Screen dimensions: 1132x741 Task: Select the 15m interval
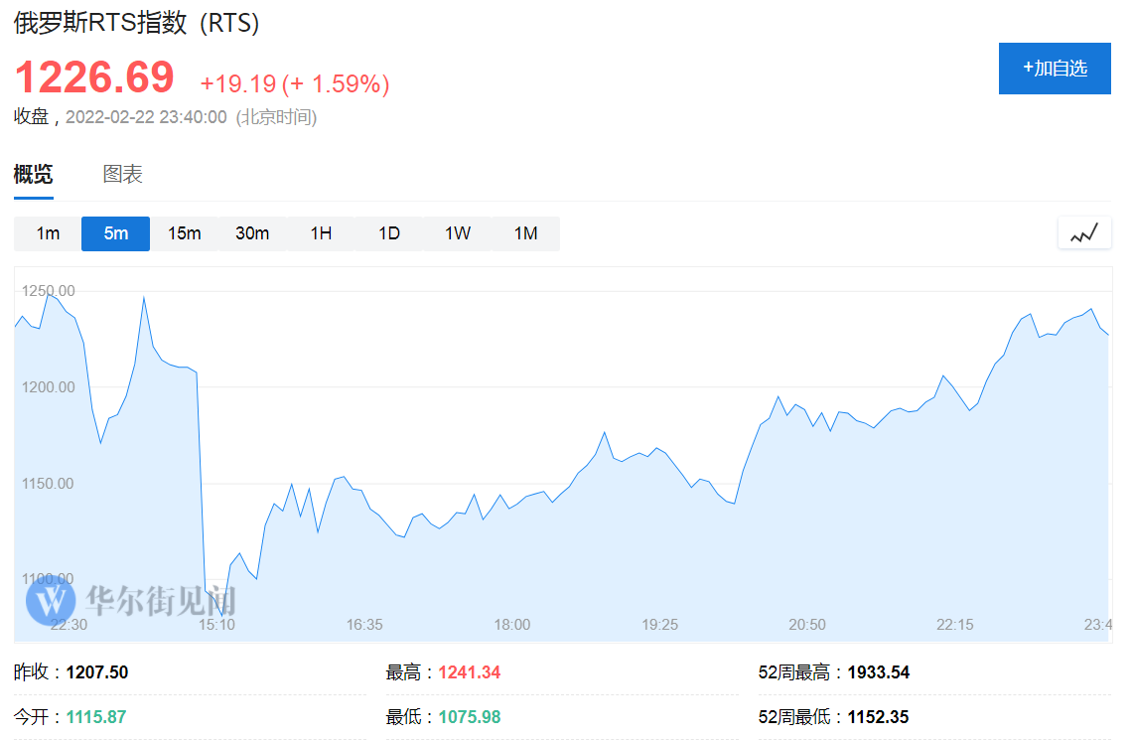[184, 233]
